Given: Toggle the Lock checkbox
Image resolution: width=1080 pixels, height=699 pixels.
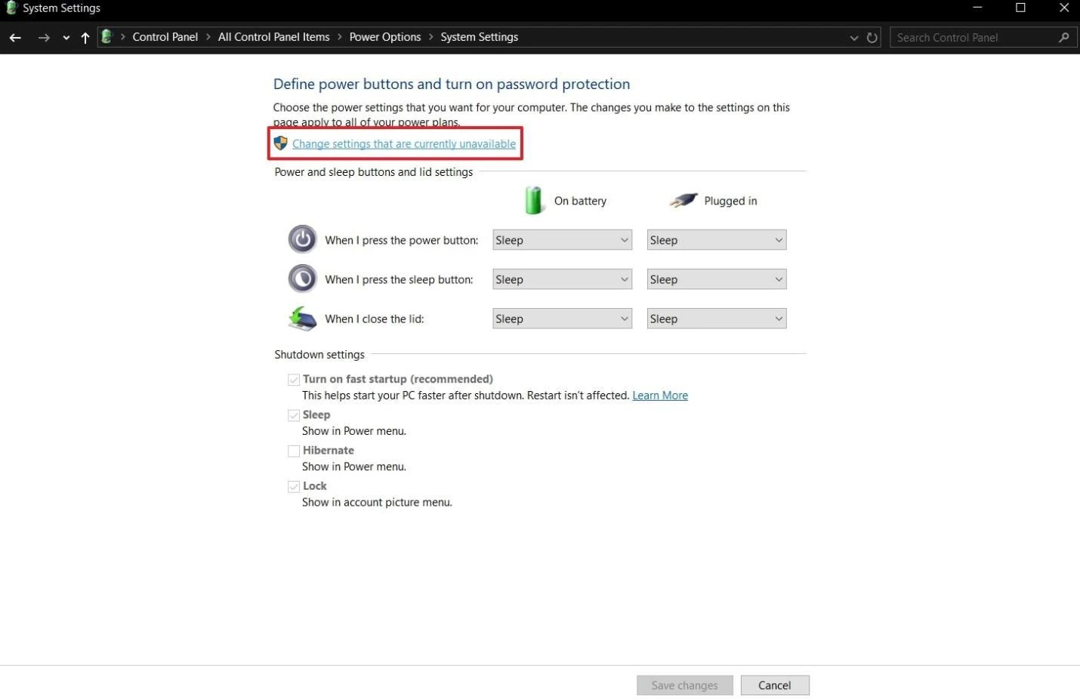Looking at the screenshot, I should point(294,487).
